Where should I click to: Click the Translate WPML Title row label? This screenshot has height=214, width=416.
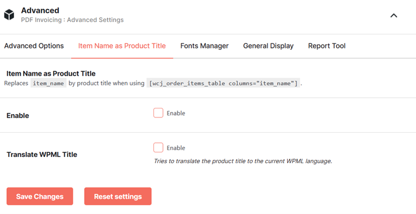[x=42, y=155]
